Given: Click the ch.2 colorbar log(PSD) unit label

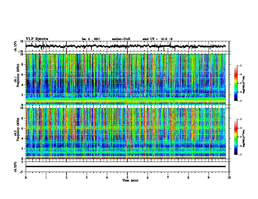Looking at the screenshot, I should point(244,138).
